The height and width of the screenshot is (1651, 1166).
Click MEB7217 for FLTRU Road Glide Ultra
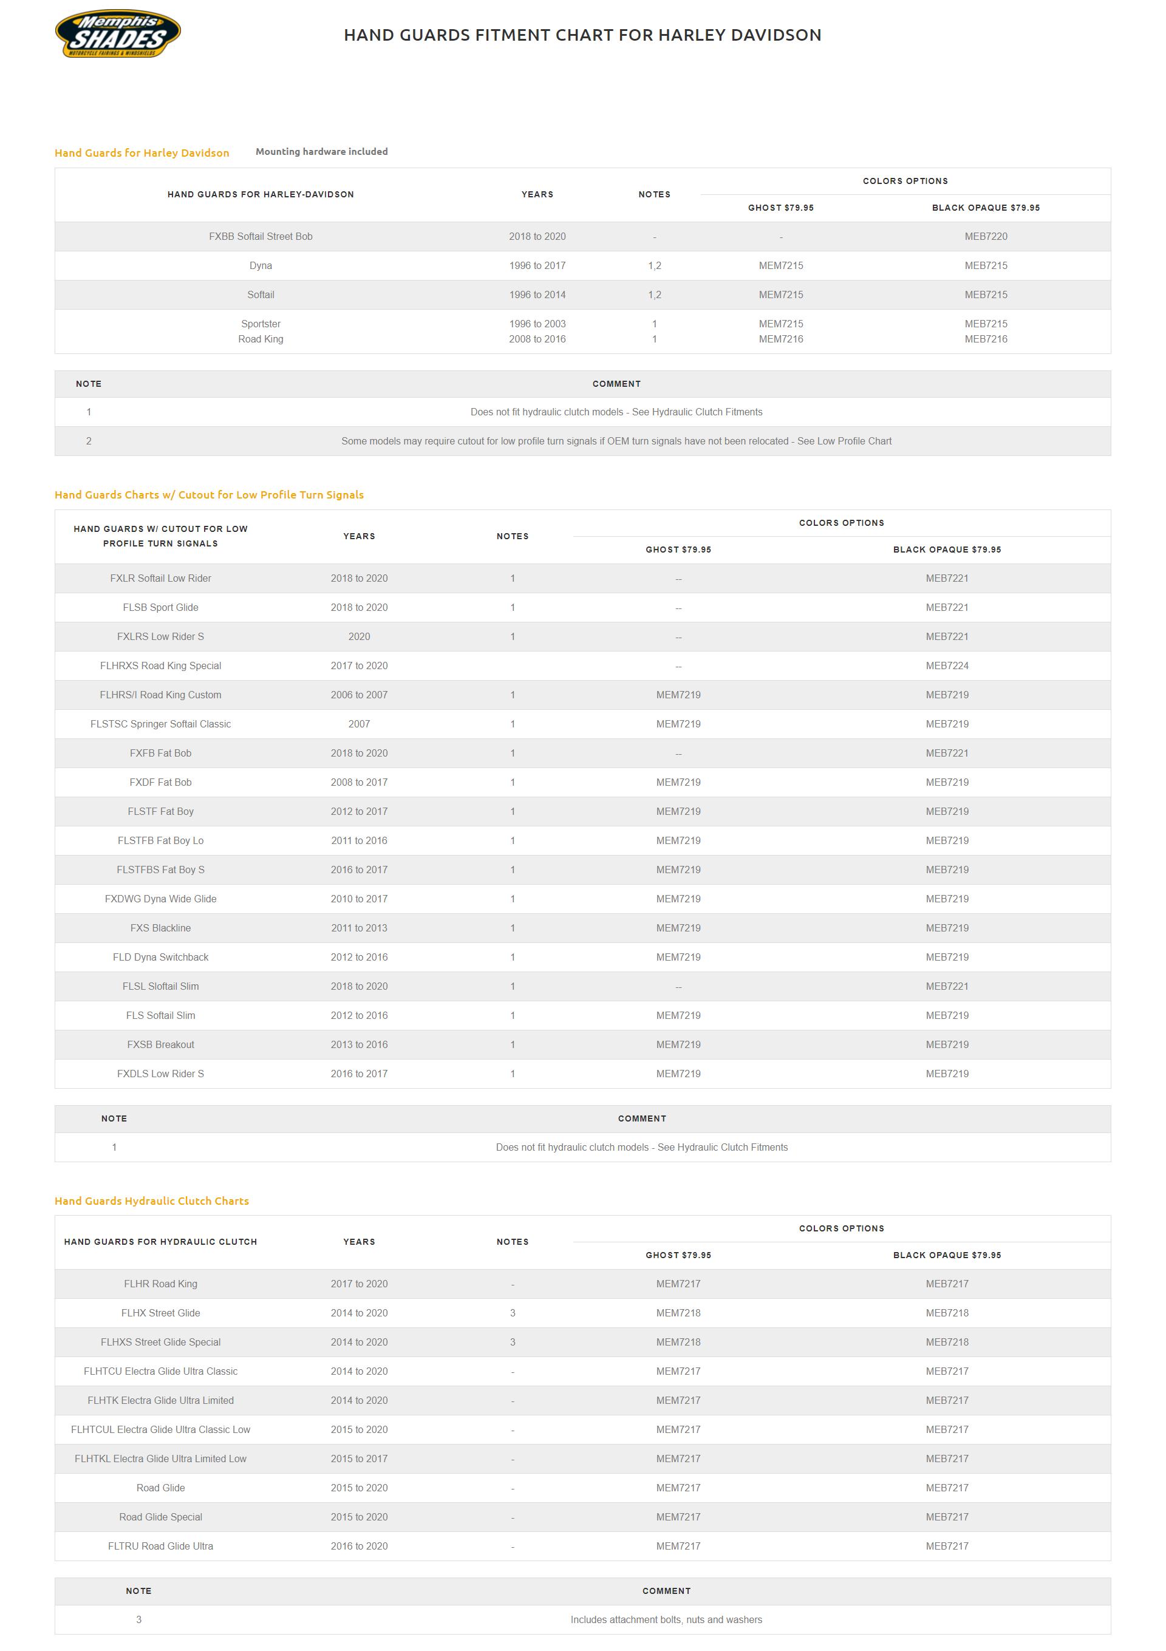[946, 1546]
